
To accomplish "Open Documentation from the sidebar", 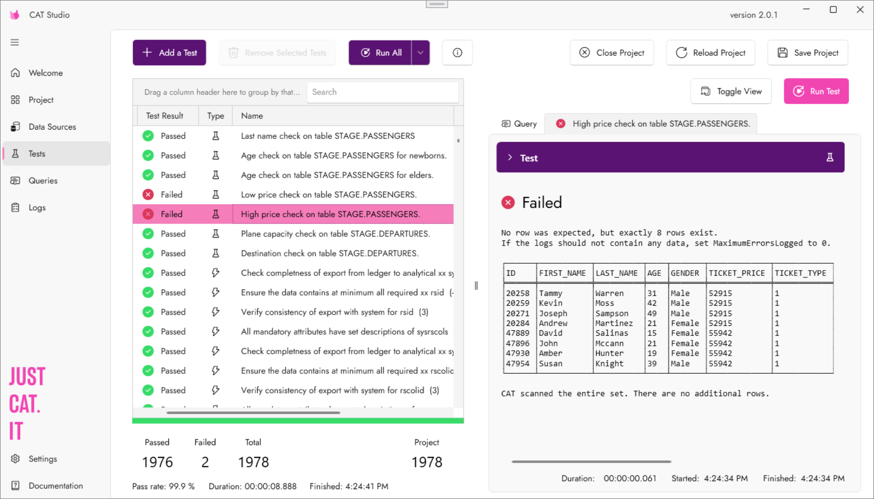I will (55, 486).
